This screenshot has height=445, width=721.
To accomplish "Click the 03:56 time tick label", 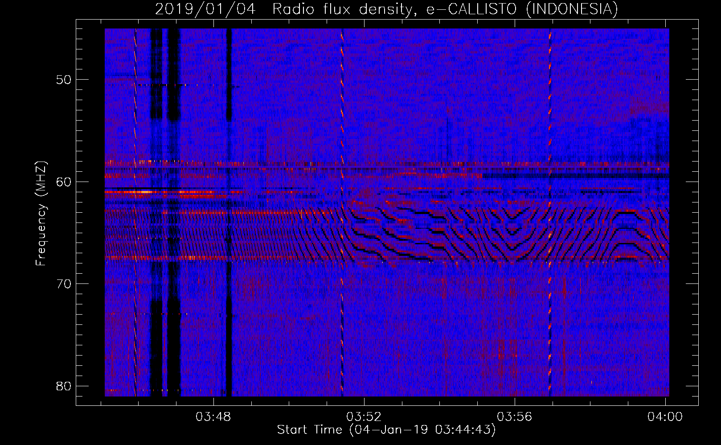I will (515, 417).
